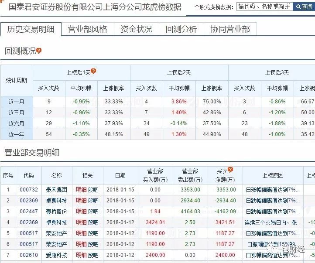Open 明细 link for 爱康科技 row
The image size is (315, 263).
(81, 255)
